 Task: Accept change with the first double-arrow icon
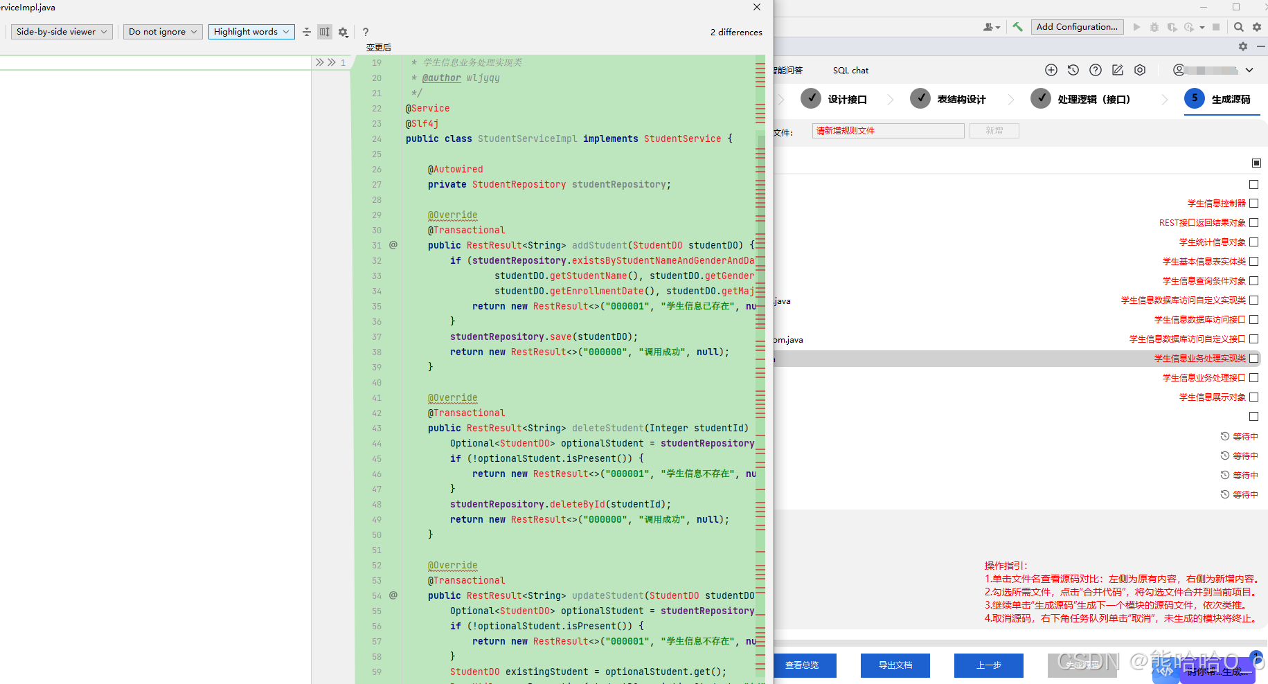320,62
